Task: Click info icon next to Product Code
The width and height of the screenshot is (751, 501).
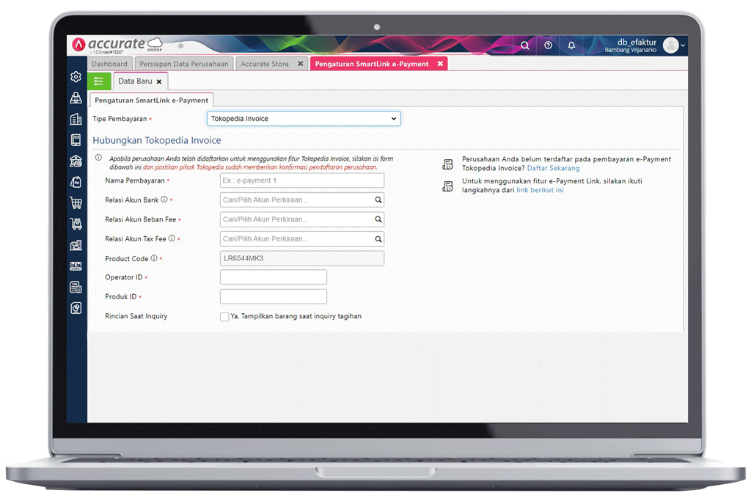Action: click(154, 257)
